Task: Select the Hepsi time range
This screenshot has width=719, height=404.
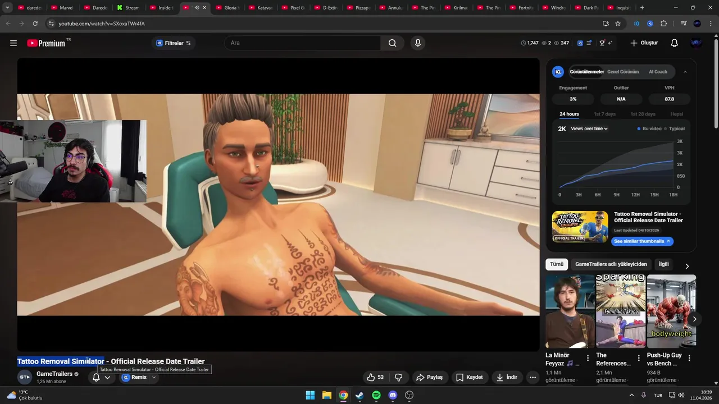Action: pos(677,114)
